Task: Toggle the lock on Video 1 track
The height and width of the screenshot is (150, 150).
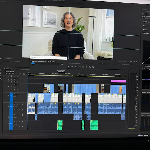Action: (9, 96)
